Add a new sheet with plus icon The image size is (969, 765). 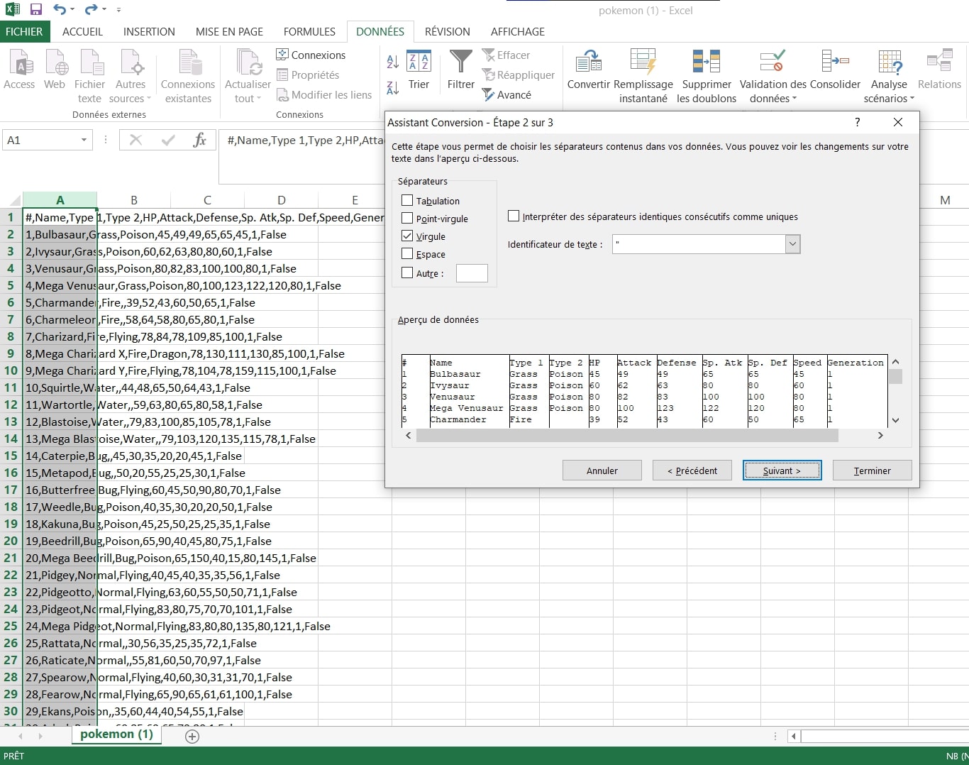point(192,736)
